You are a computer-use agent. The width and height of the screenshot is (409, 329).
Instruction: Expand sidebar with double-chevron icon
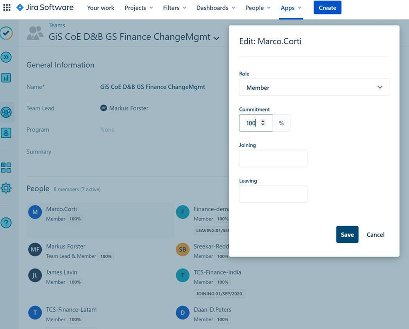coord(6,57)
